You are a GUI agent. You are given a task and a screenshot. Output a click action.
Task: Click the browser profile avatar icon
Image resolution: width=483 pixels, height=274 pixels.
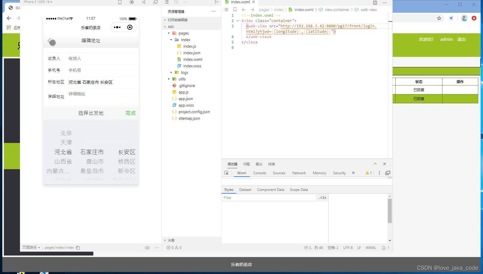tap(465, 18)
